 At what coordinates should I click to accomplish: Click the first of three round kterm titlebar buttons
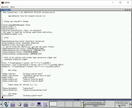(125, 10)
